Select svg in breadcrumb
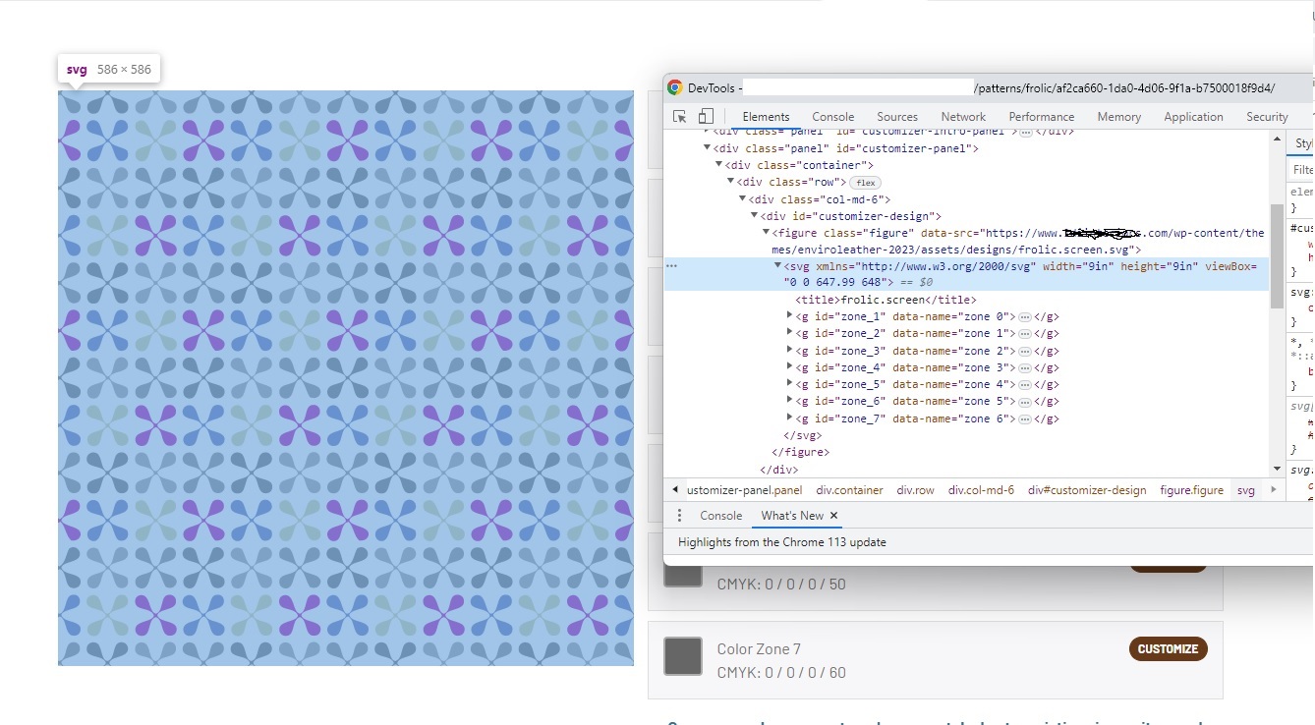This screenshot has width=1315, height=725. pyautogui.click(x=1245, y=490)
